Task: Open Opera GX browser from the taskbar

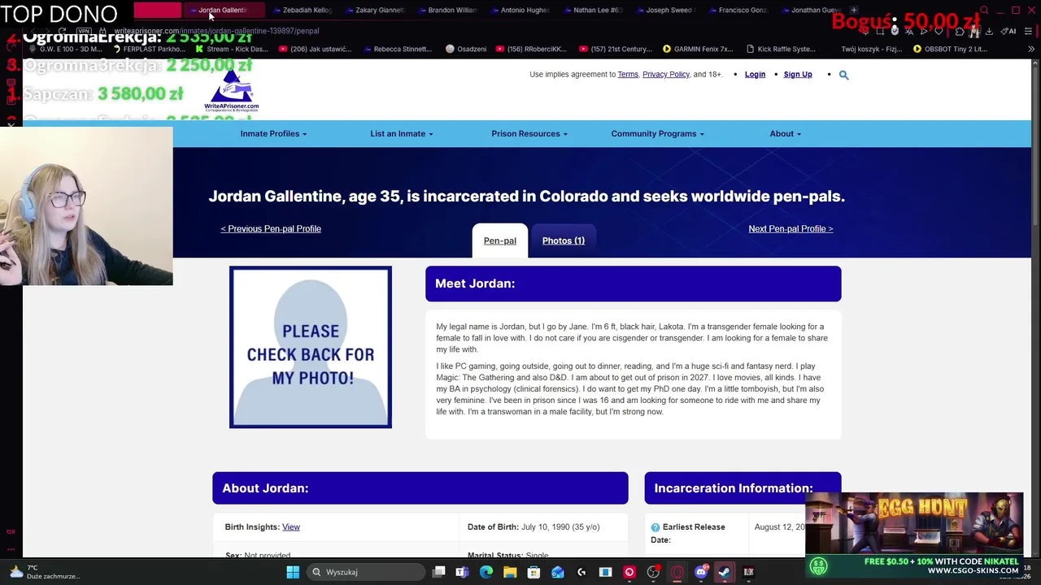Action: [x=677, y=572]
